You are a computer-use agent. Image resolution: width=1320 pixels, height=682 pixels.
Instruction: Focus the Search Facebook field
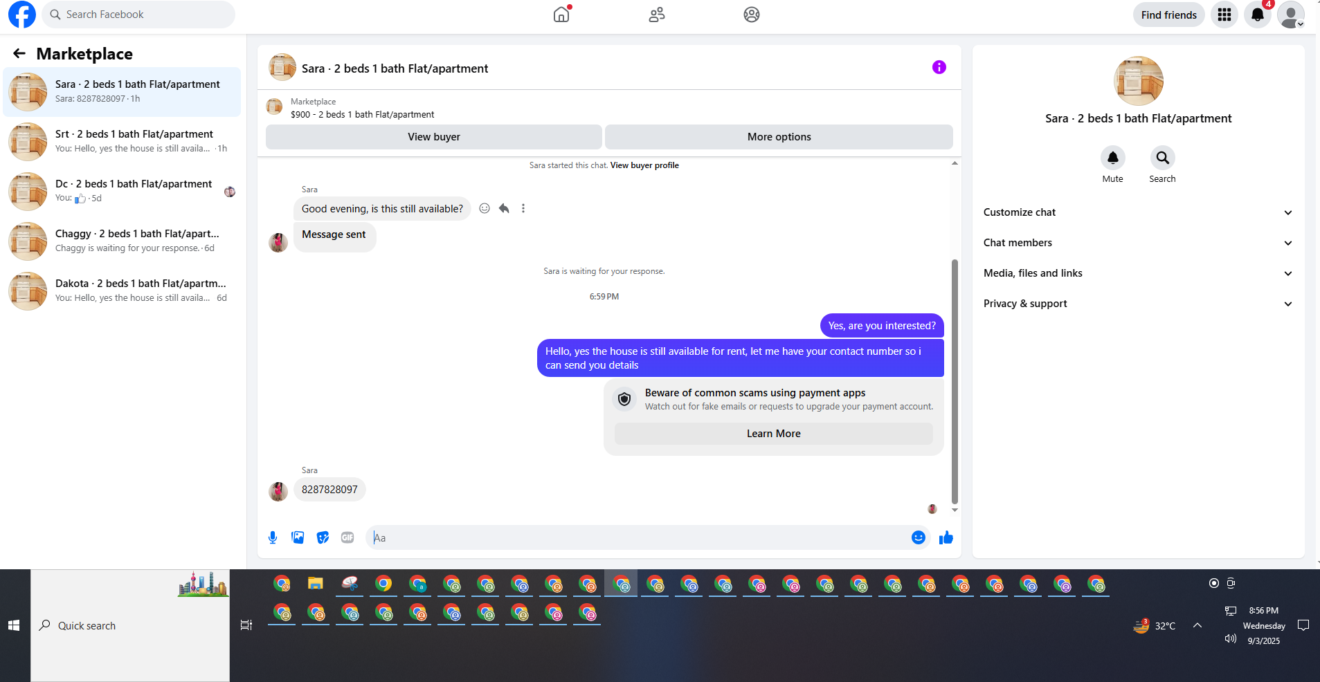tap(138, 15)
